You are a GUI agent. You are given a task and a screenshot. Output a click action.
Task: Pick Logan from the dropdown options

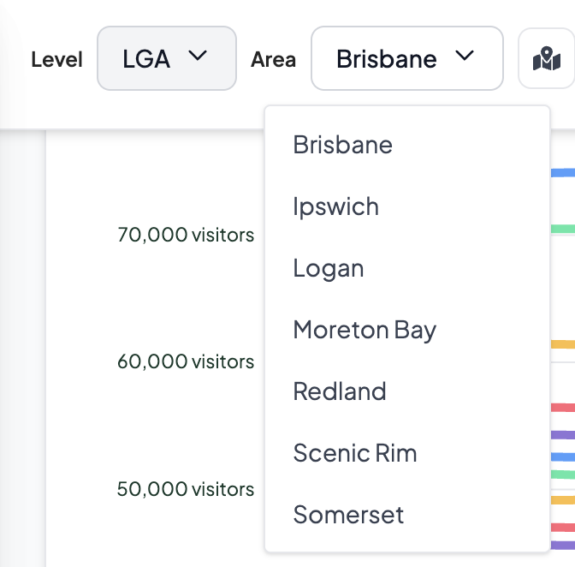[329, 268]
